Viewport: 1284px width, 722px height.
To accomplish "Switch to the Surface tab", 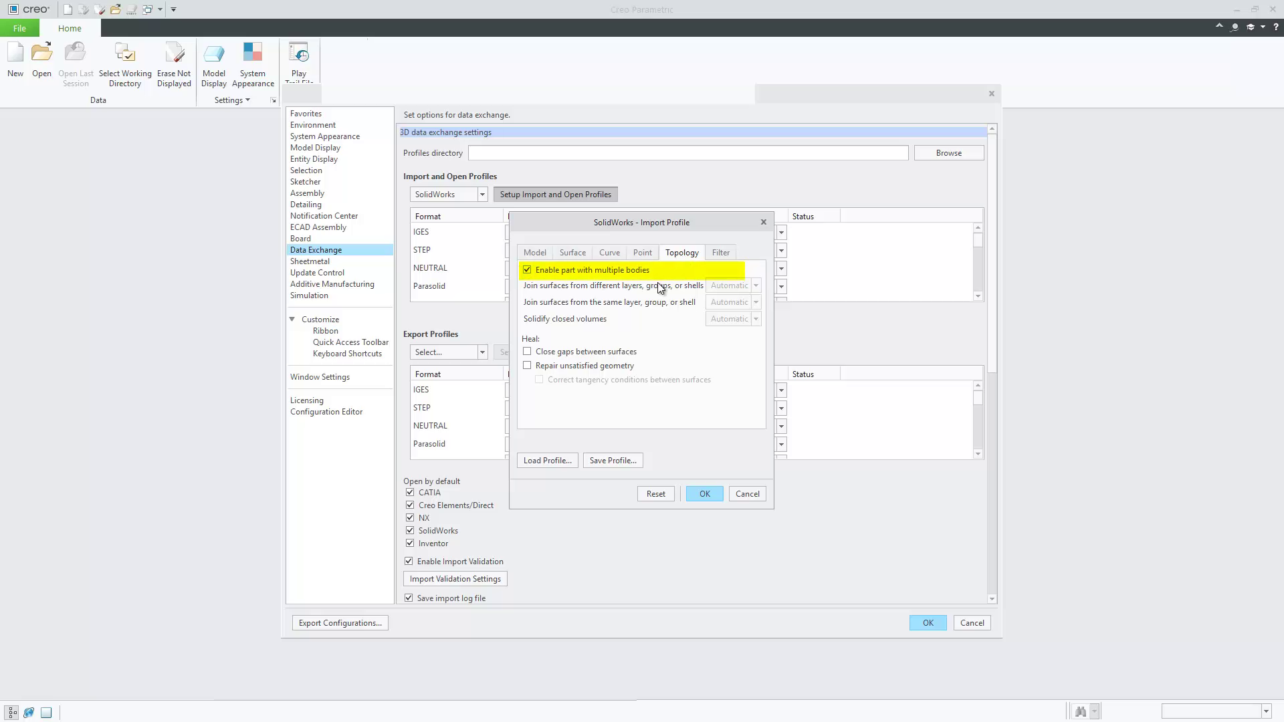I will tap(572, 253).
